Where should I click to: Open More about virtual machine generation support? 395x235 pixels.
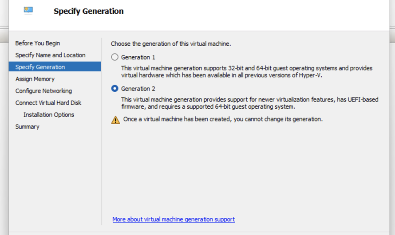[174, 219]
